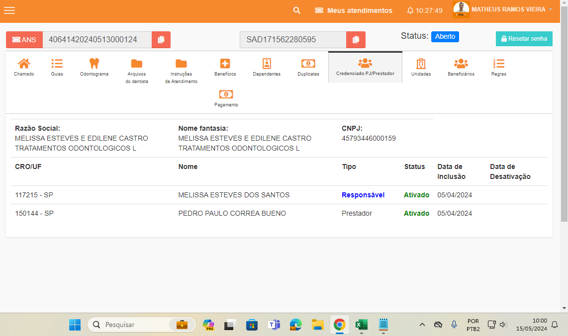Viewport: 568px width, 336px height.
Task: Open notification bell in header
Action: click(410, 10)
